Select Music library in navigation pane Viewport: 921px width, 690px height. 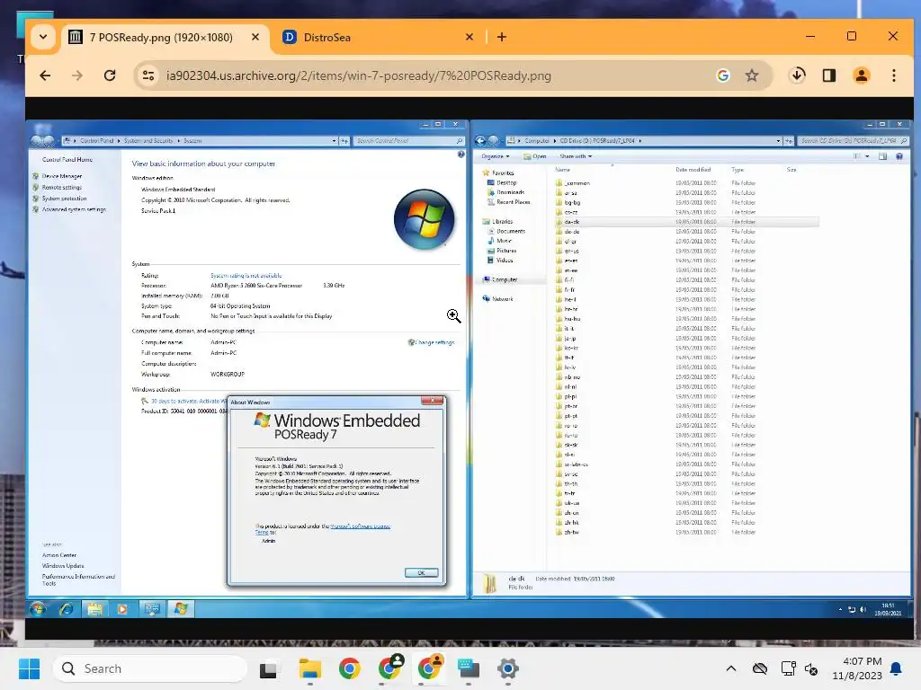coord(504,241)
